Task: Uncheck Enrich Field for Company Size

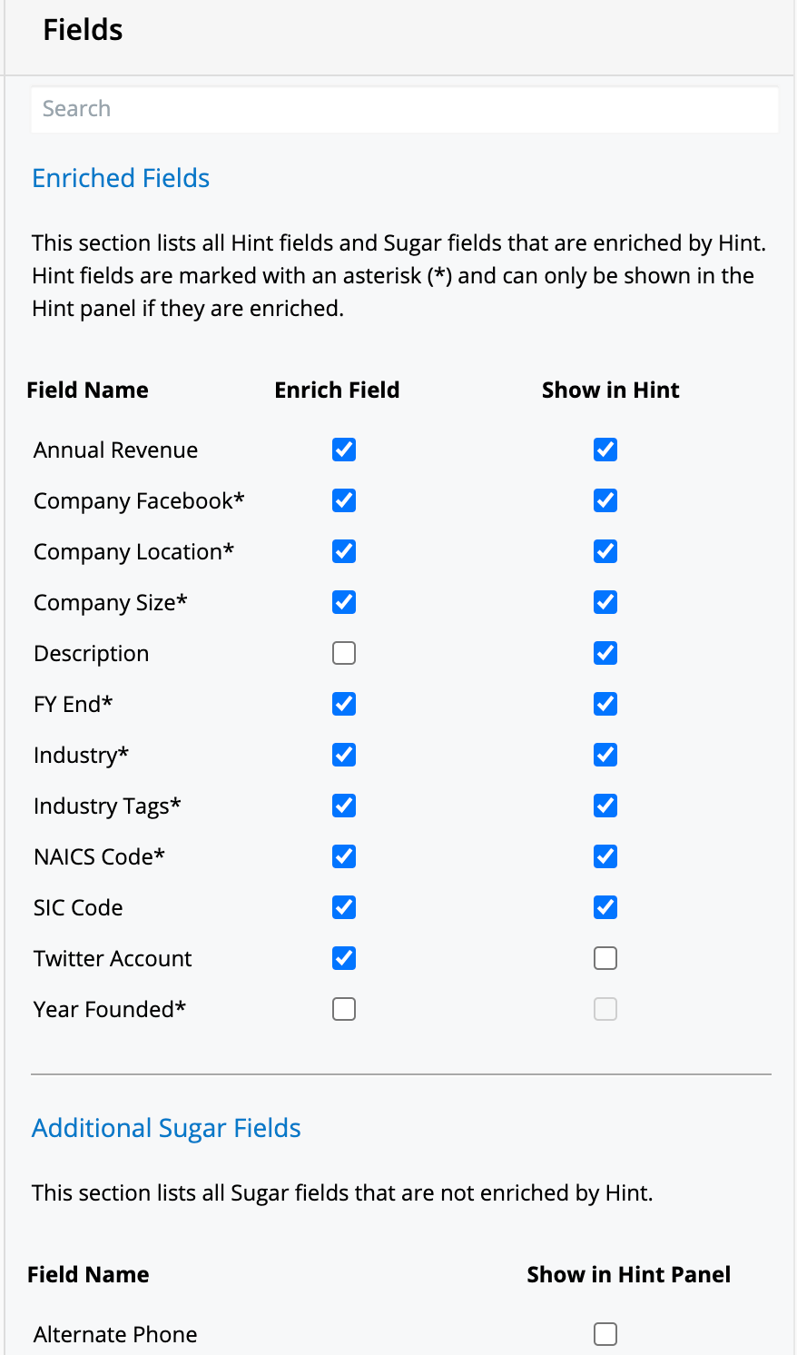Action: (x=344, y=602)
